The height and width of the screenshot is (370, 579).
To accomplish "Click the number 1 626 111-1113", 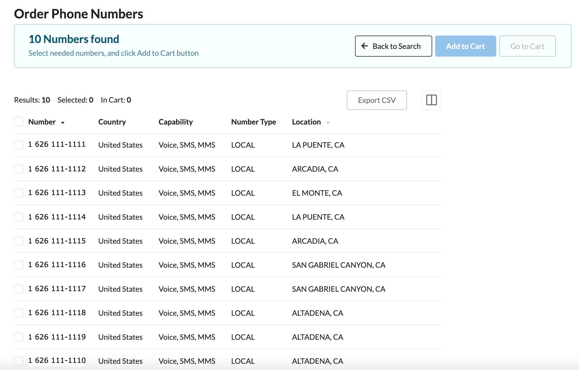I will pyautogui.click(x=57, y=193).
